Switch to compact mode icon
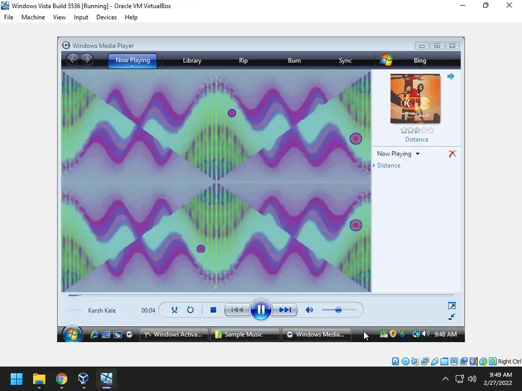Screen dimensions: 522x391 452,317
